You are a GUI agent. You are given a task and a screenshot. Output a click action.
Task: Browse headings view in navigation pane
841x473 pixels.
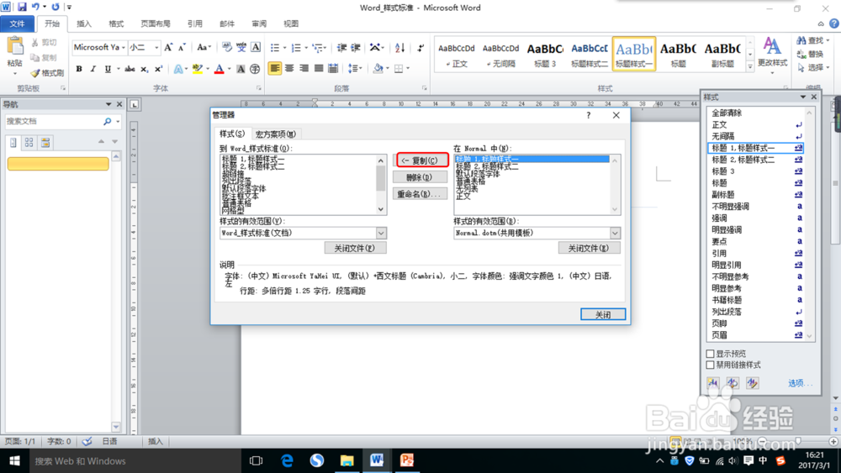coord(13,143)
